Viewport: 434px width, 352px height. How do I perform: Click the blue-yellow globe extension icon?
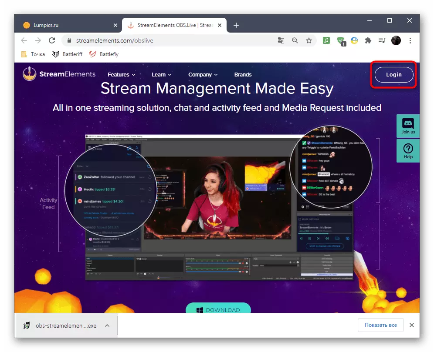point(354,40)
